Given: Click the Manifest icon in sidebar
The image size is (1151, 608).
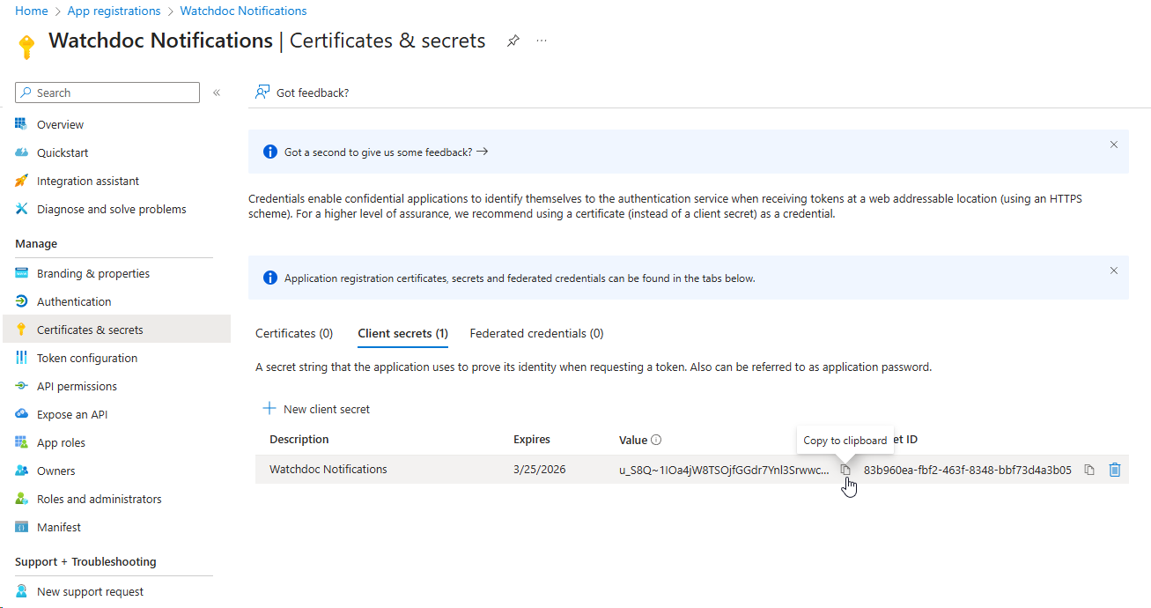Looking at the screenshot, I should (22, 527).
